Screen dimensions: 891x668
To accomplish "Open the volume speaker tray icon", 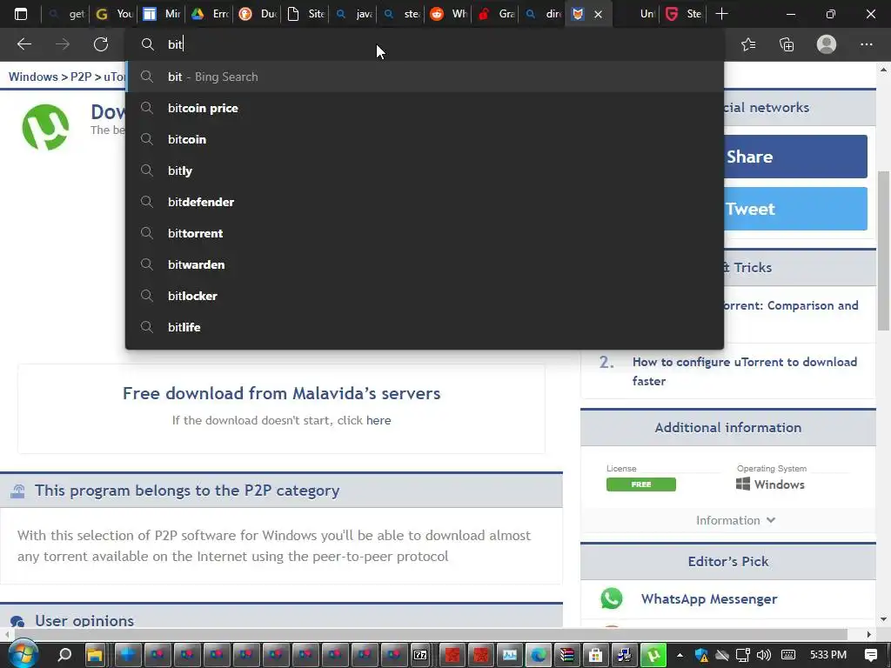I will pos(764,655).
